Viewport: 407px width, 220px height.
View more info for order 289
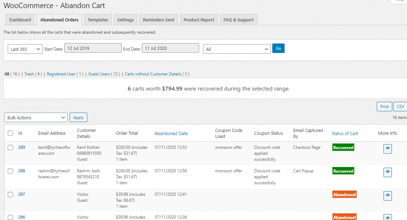point(388,149)
